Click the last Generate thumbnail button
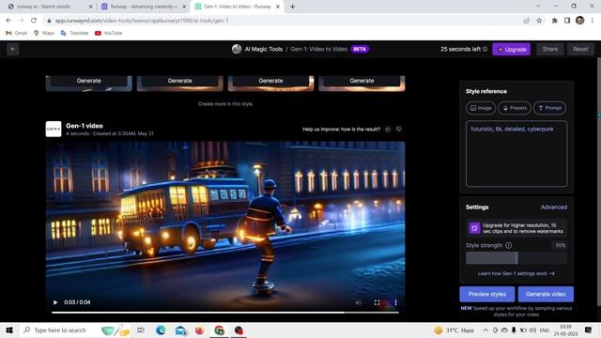601x338 pixels. [362, 81]
